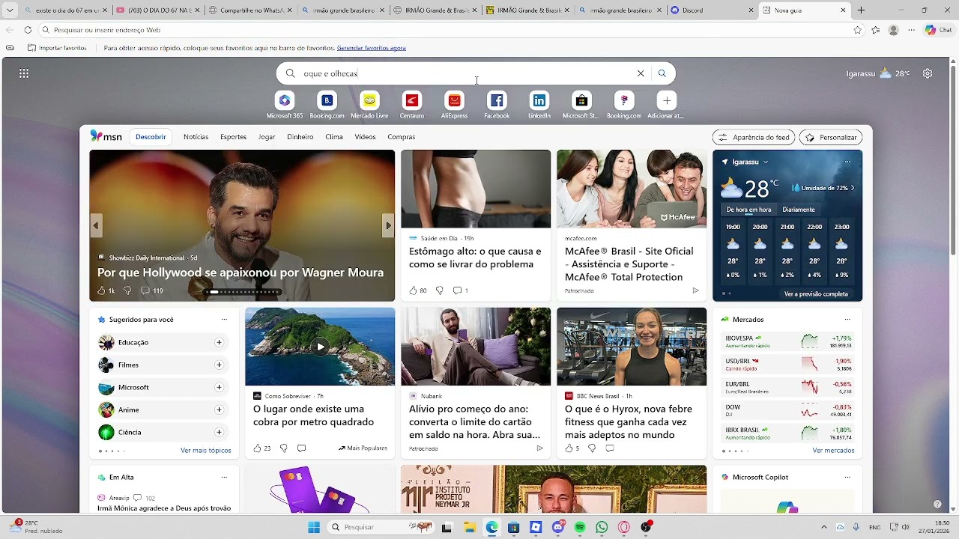The image size is (959, 539).
Task: Click the browser refresh button
Action: (28, 30)
